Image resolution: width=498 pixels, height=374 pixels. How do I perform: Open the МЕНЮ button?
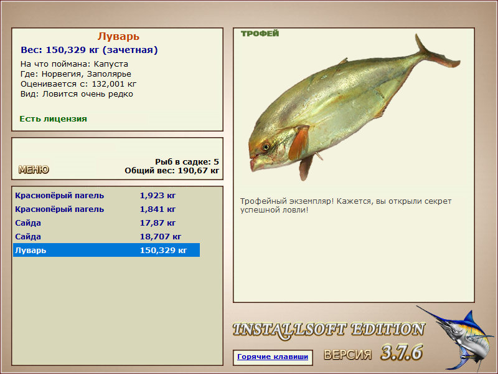[x=34, y=170]
